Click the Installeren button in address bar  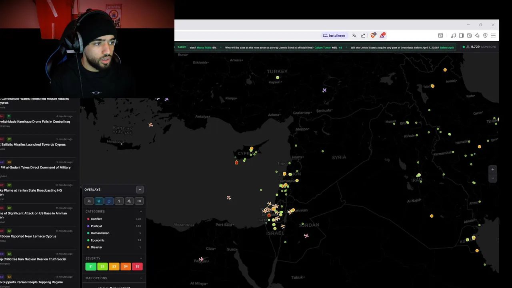pos(334,36)
